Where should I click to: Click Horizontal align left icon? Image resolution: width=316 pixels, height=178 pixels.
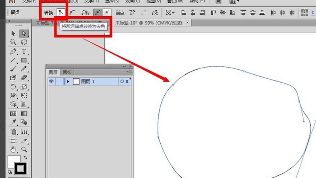tap(183, 13)
